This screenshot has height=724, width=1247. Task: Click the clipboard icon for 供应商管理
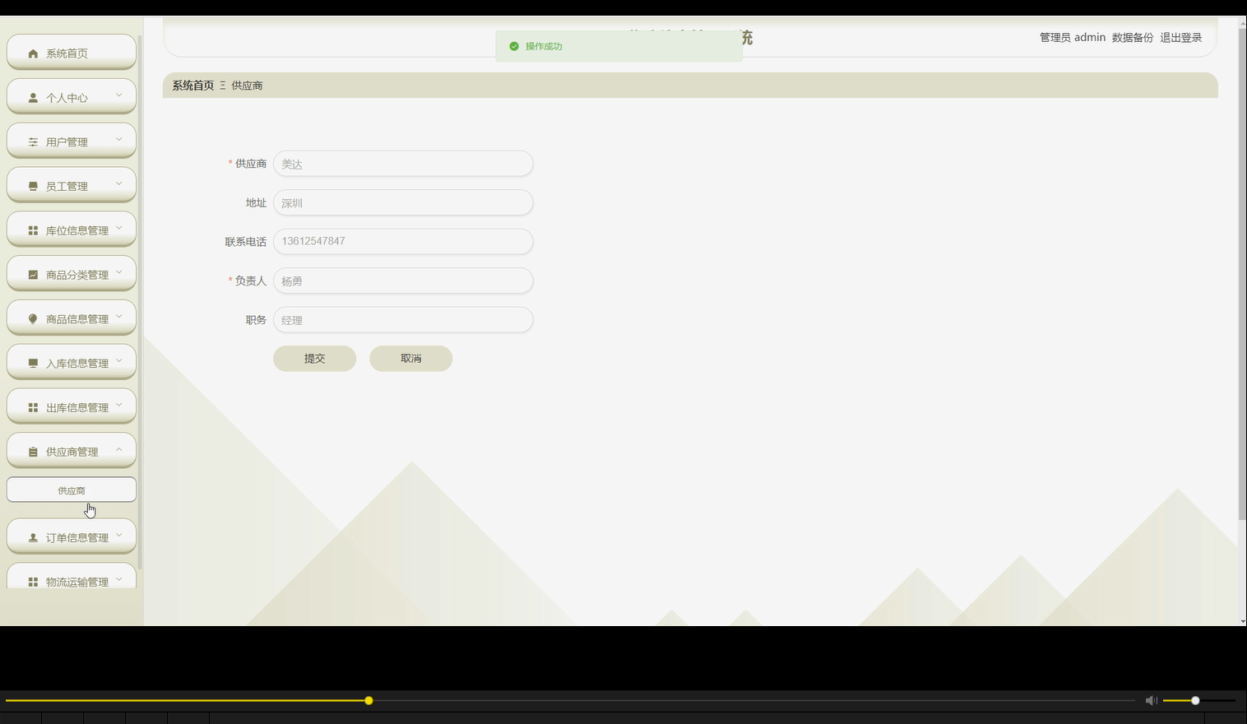tap(32, 451)
